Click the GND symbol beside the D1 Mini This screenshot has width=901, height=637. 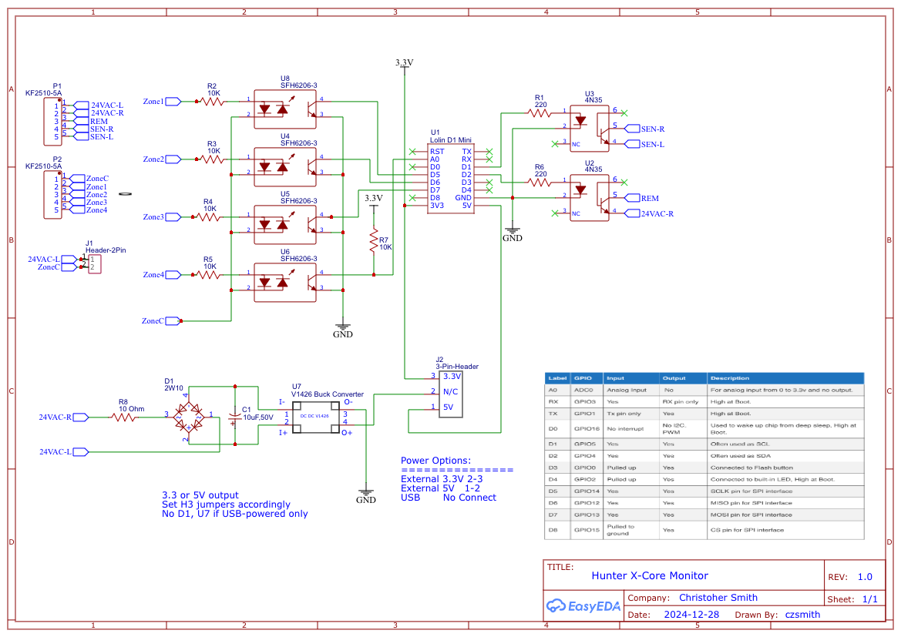click(513, 233)
